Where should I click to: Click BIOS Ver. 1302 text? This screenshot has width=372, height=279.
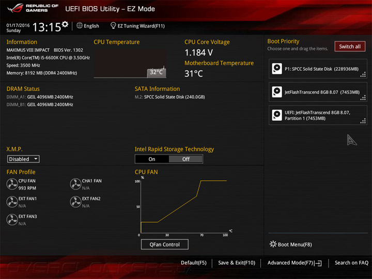(68, 50)
